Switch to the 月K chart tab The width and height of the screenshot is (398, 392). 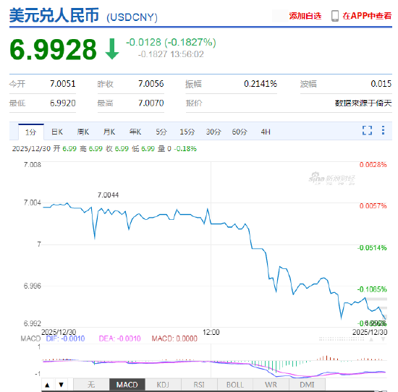pyautogui.click(x=109, y=132)
